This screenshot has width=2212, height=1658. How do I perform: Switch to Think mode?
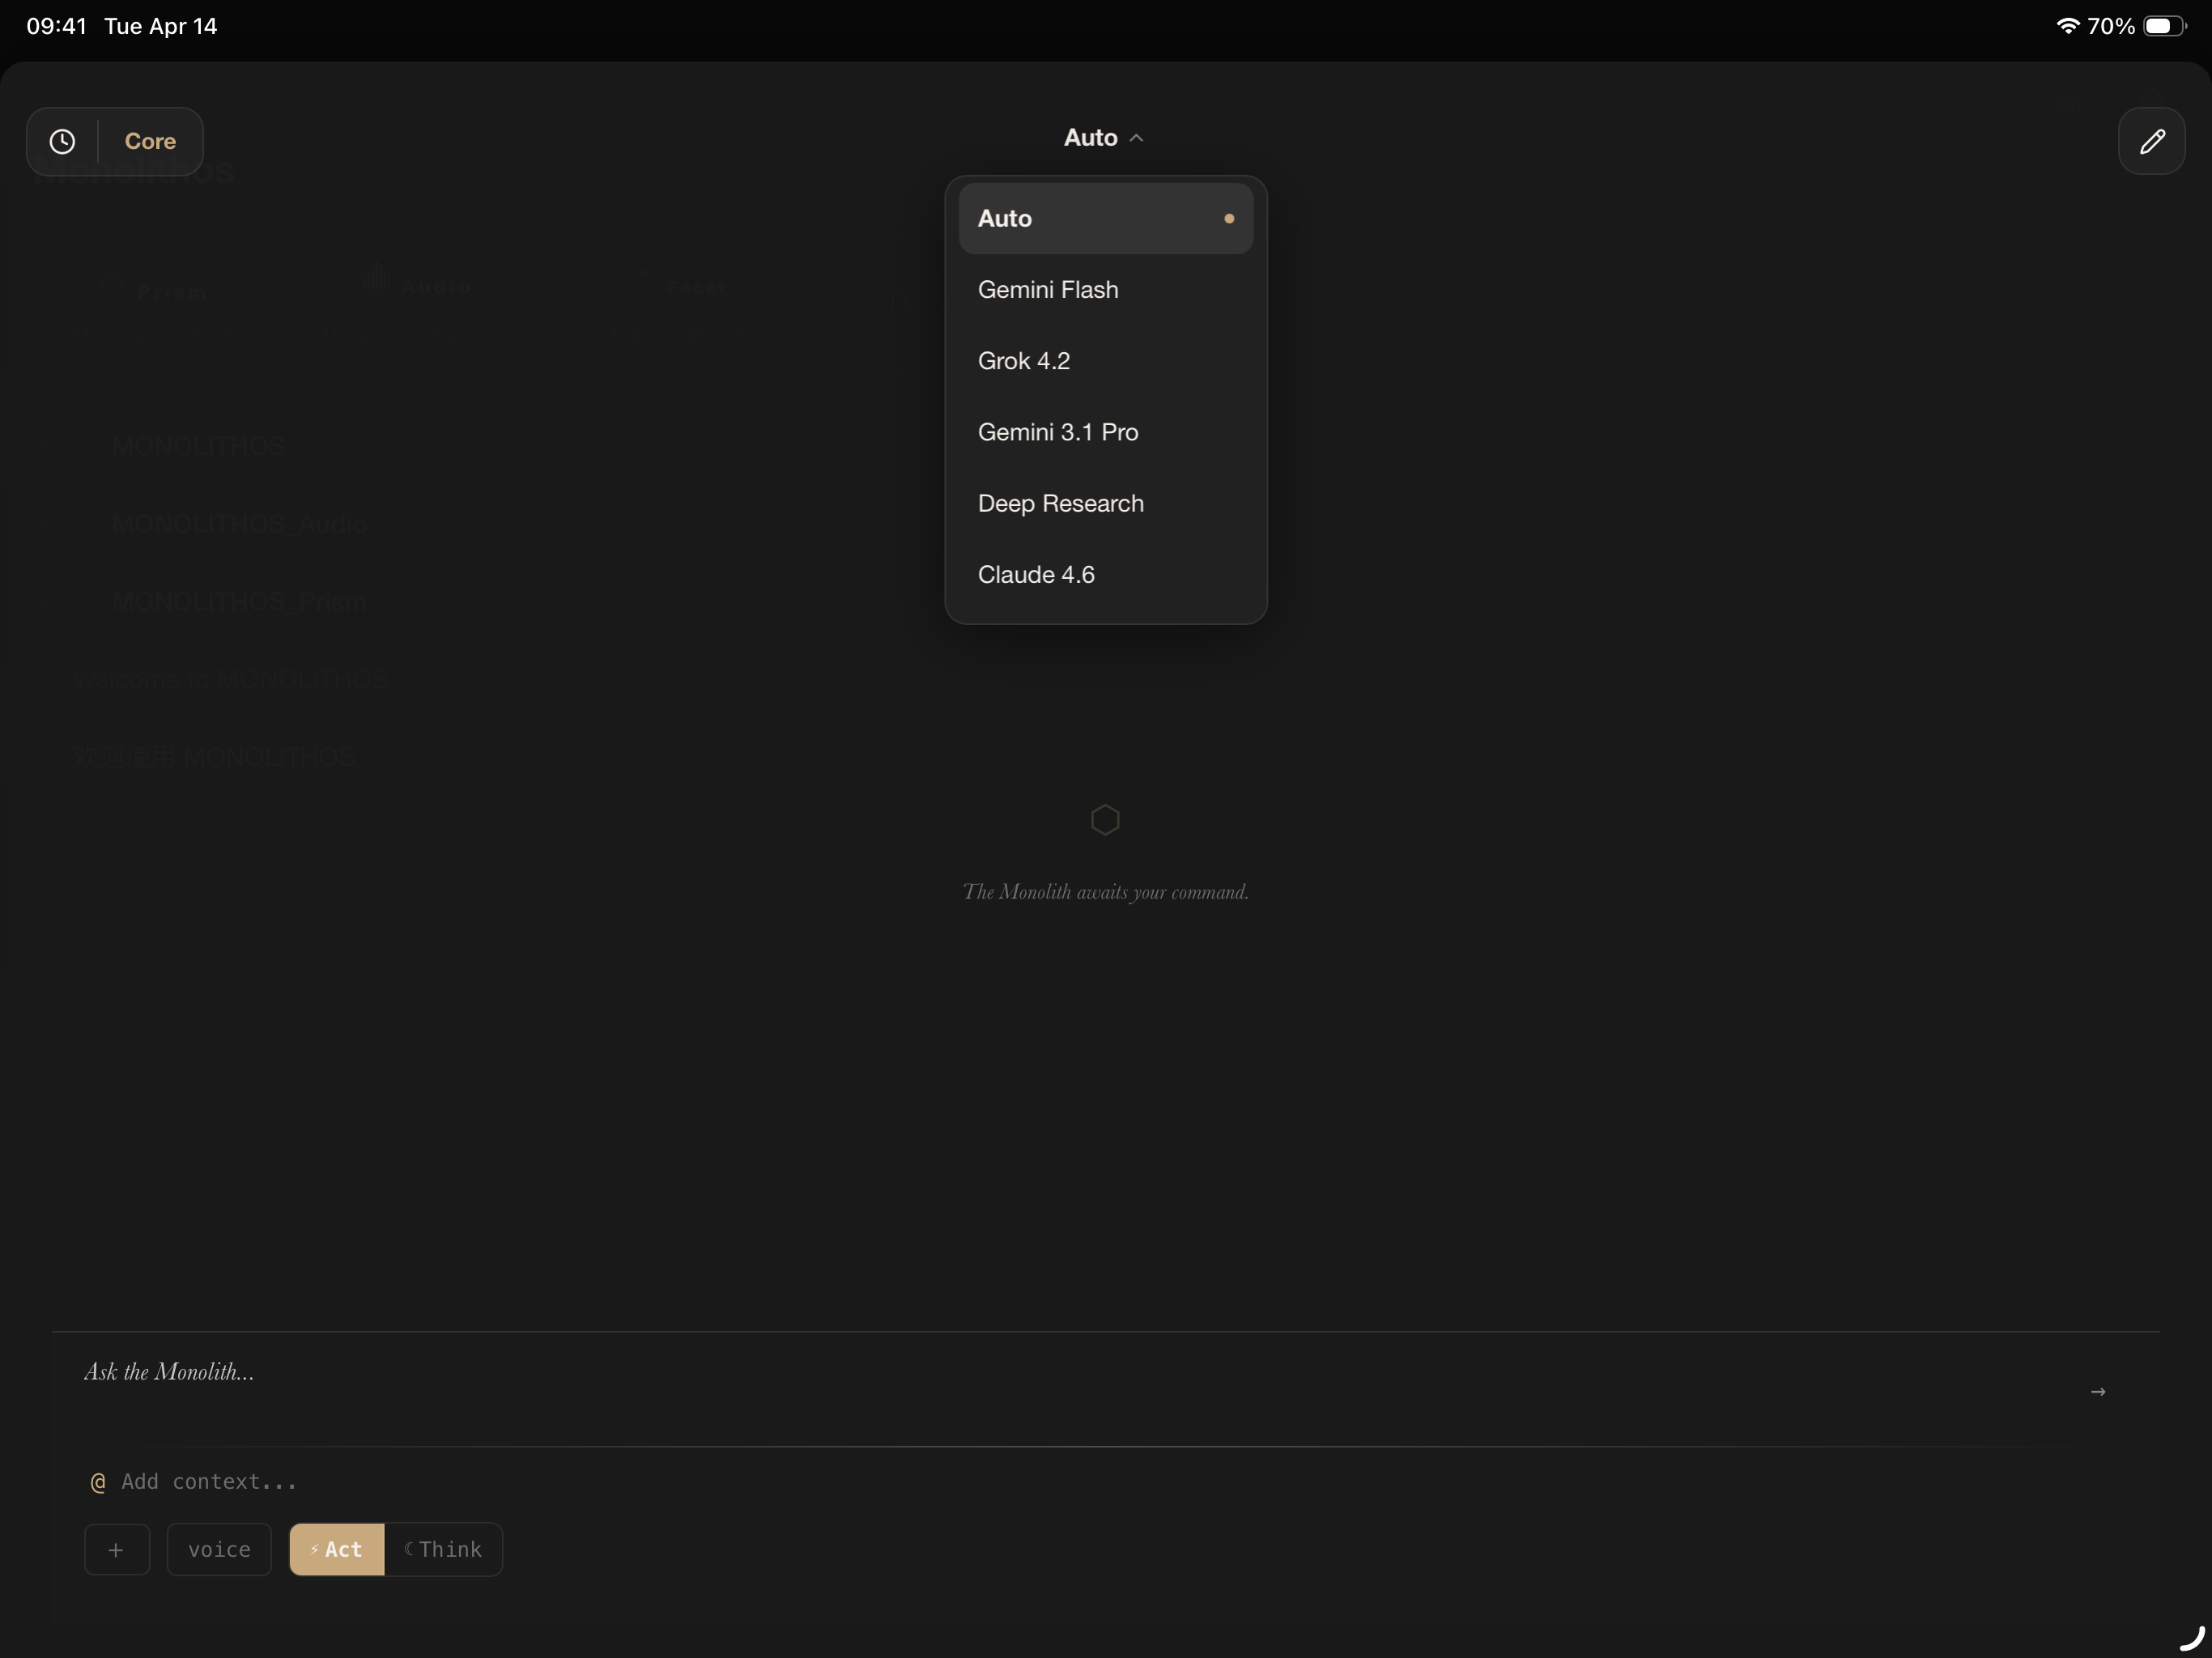coord(443,1549)
